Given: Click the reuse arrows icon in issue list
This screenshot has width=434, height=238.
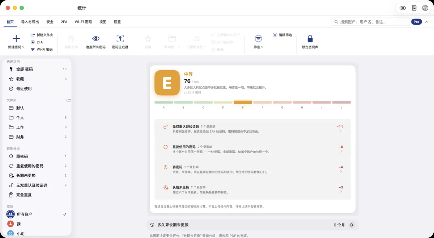Looking at the screenshot, I should point(166,147).
